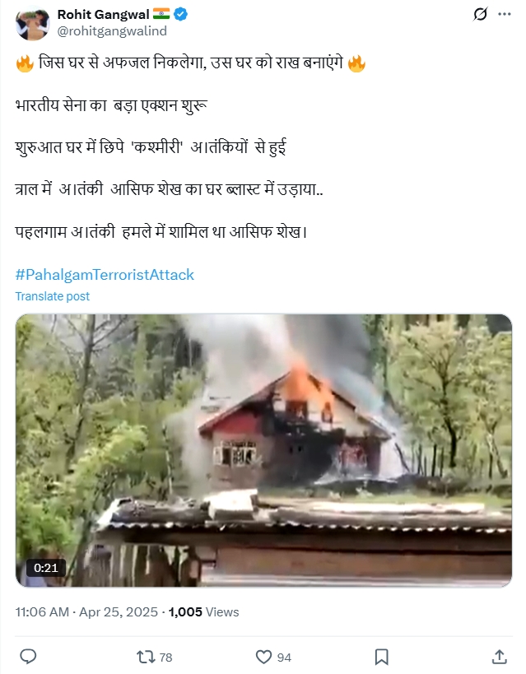
Task: Open the @rohitgangwalind handle link
Action: pyautogui.click(x=112, y=31)
